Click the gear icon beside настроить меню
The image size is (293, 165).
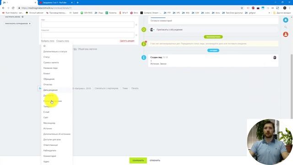point(22,17)
